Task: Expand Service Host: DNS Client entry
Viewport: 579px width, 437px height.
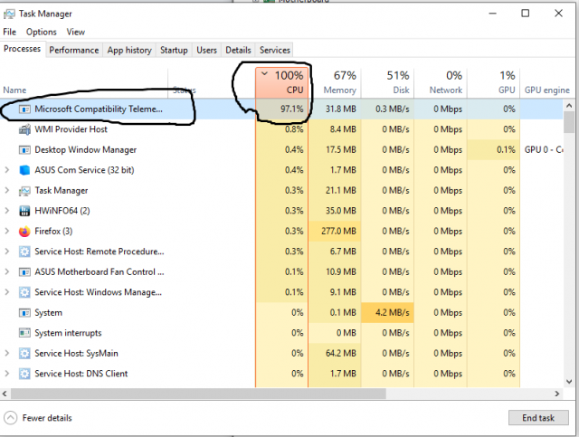Action: pyautogui.click(x=8, y=374)
